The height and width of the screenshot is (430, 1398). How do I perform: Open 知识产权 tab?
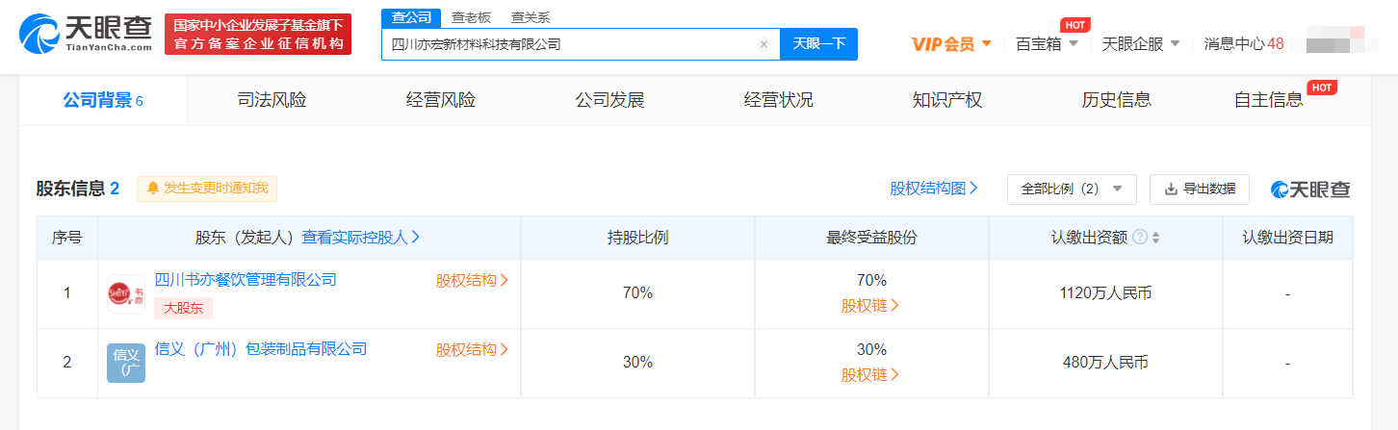point(947,100)
